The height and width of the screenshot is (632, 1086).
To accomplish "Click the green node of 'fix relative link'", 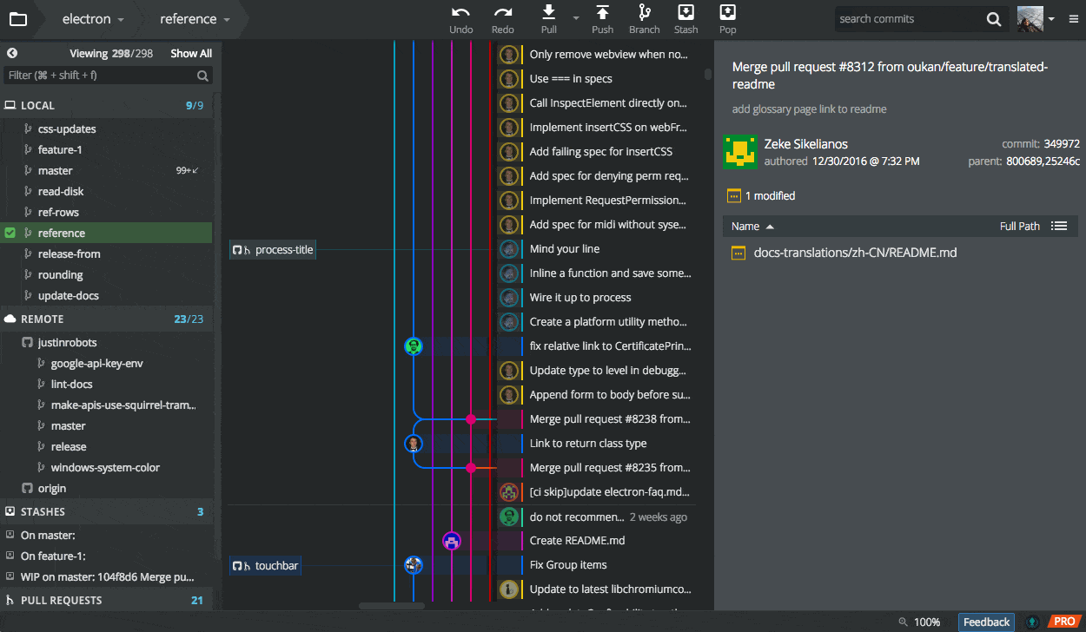I will pos(414,346).
